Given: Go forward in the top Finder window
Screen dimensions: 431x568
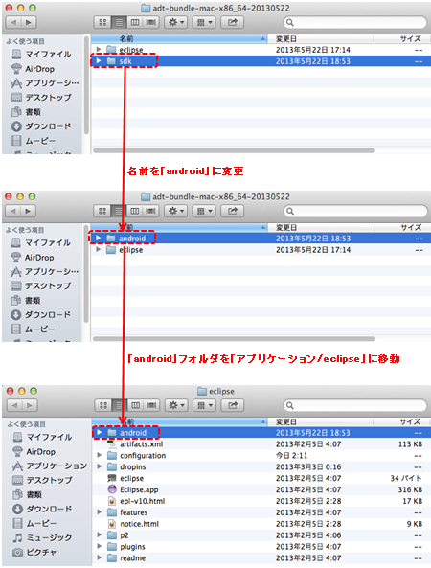Looking at the screenshot, I should pyautogui.click(x=28, y=22).
